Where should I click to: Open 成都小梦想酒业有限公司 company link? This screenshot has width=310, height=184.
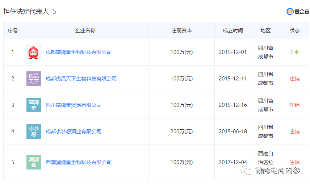(74, 131)
